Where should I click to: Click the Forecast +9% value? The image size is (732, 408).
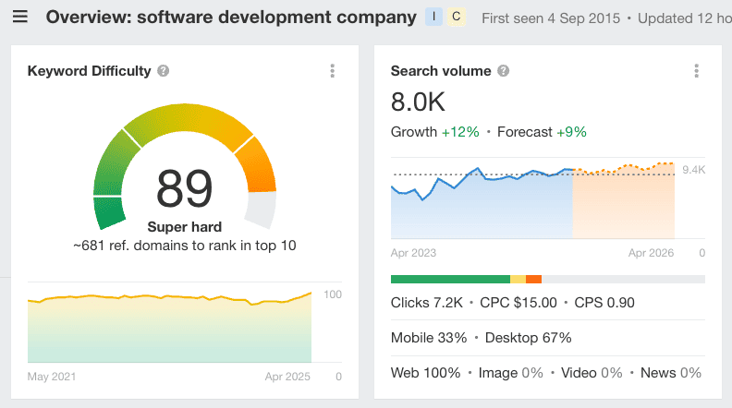570,132
